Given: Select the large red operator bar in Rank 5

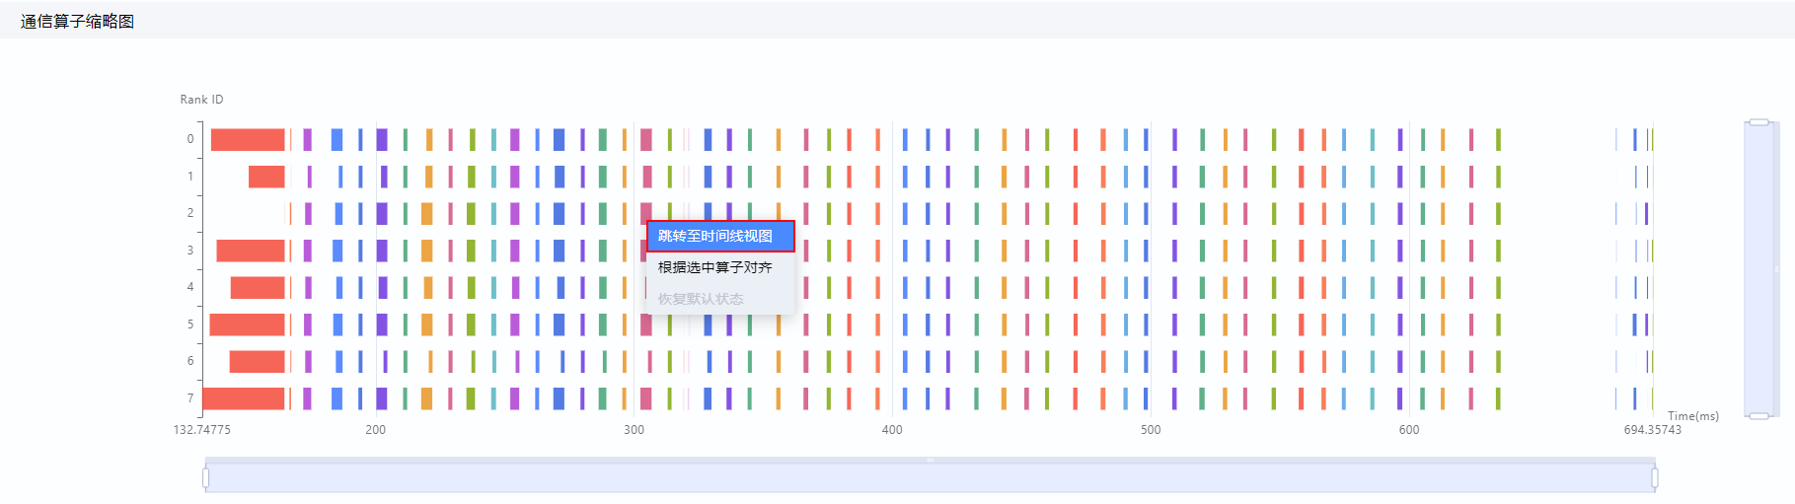Looking at the screenshot, I should pos(248,324).
